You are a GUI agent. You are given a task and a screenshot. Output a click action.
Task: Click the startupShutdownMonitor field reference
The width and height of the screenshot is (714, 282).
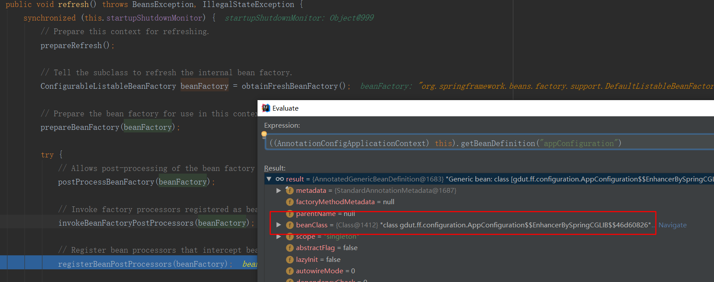click(x=154, y=18)
